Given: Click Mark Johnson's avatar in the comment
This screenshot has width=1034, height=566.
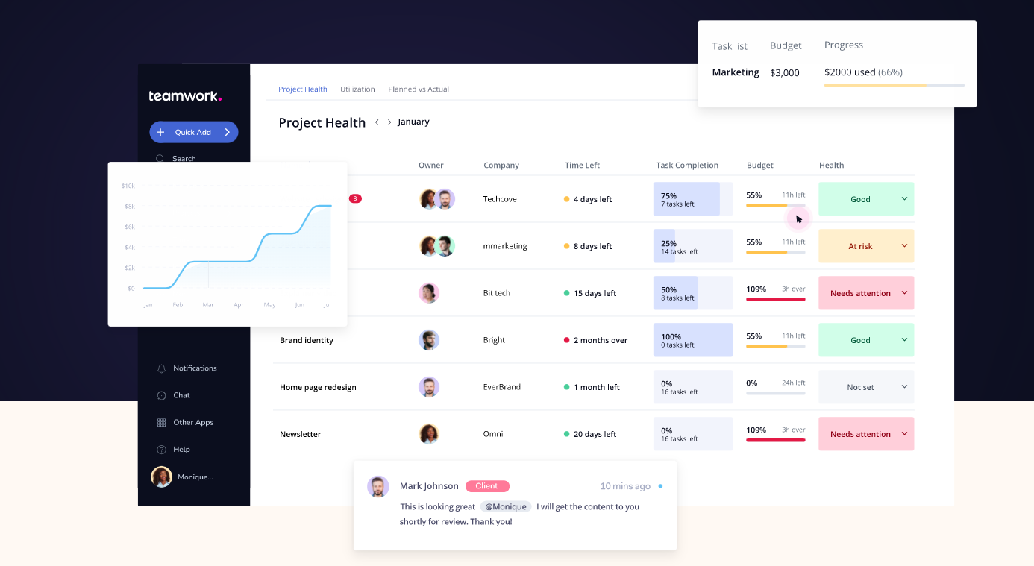Looking at the screenshot, I should [378, 487].
